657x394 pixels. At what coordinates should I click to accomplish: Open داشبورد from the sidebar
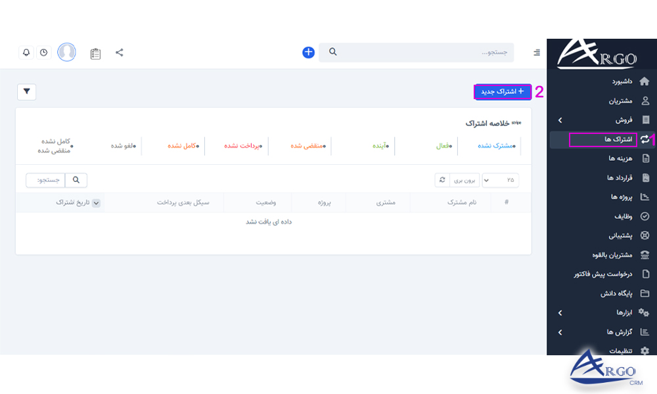(622, 81)
